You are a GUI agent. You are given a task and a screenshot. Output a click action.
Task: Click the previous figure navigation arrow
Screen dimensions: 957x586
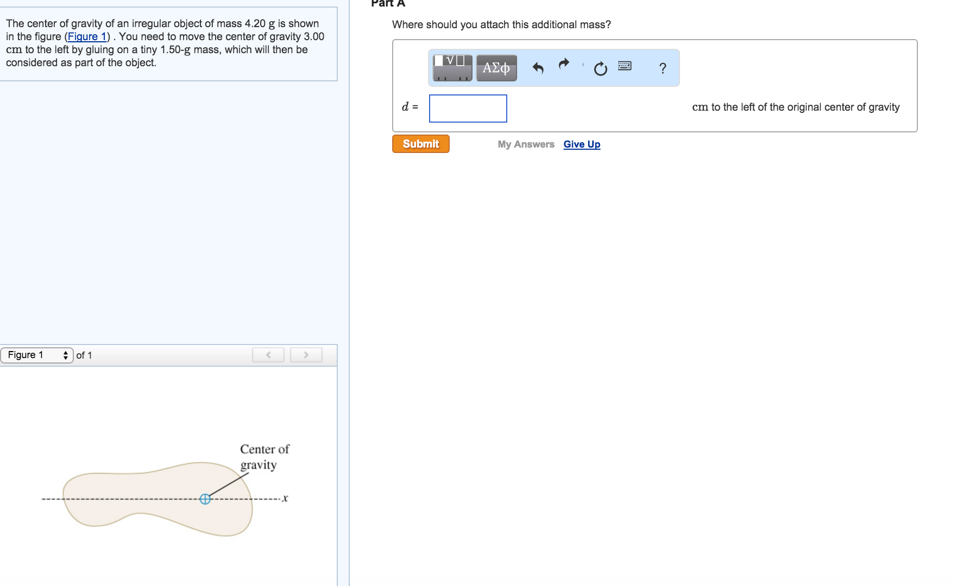click(268, 354)
